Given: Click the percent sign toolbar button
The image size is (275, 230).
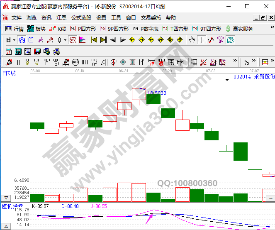Looking at the screenshot, I should point(246,63).
